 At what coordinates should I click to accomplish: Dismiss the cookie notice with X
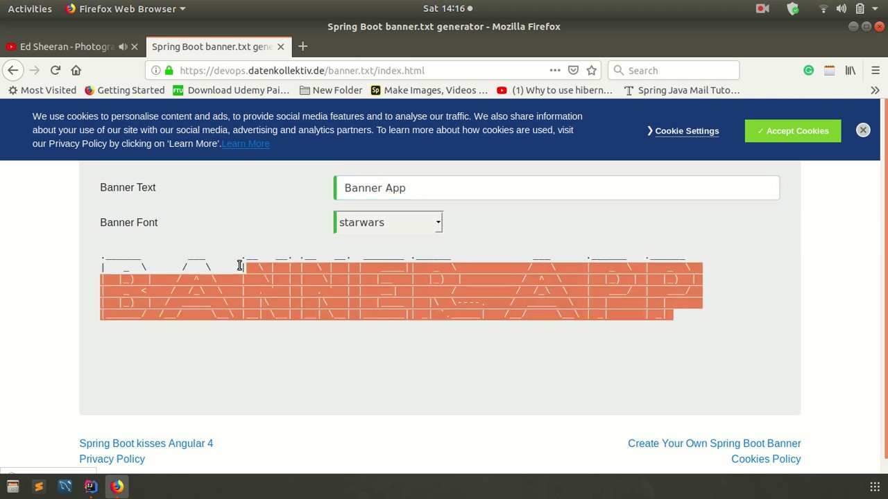click(863, 130)
